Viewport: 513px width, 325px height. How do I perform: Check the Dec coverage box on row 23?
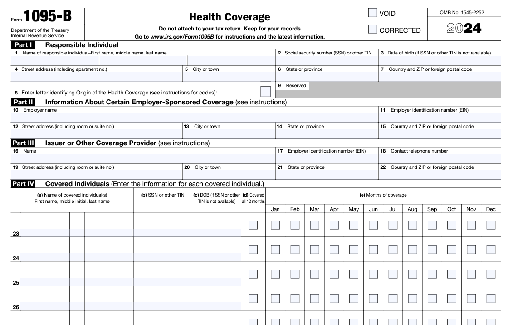click(x=491, y=225)
